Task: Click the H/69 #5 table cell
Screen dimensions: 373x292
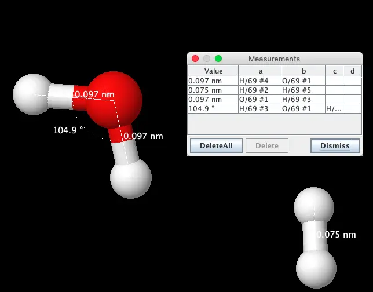Action: [x=303, y=90]
